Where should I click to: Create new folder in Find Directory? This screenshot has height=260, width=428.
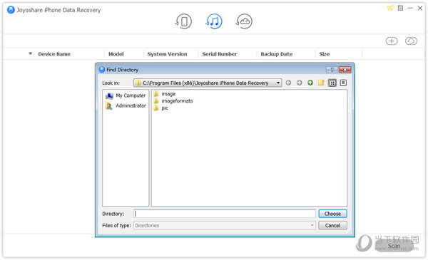click(x=321, y=83)
